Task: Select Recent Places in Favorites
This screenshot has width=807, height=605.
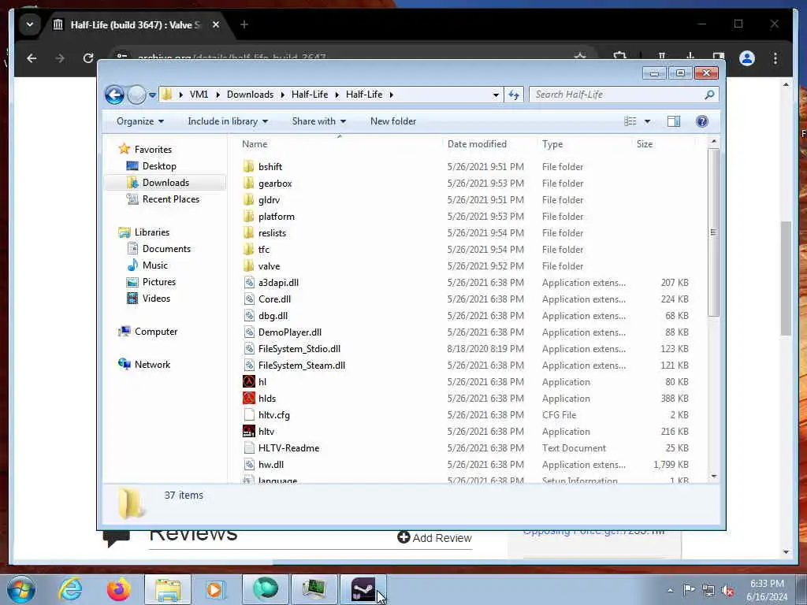Action: click(x=171, y=199)
